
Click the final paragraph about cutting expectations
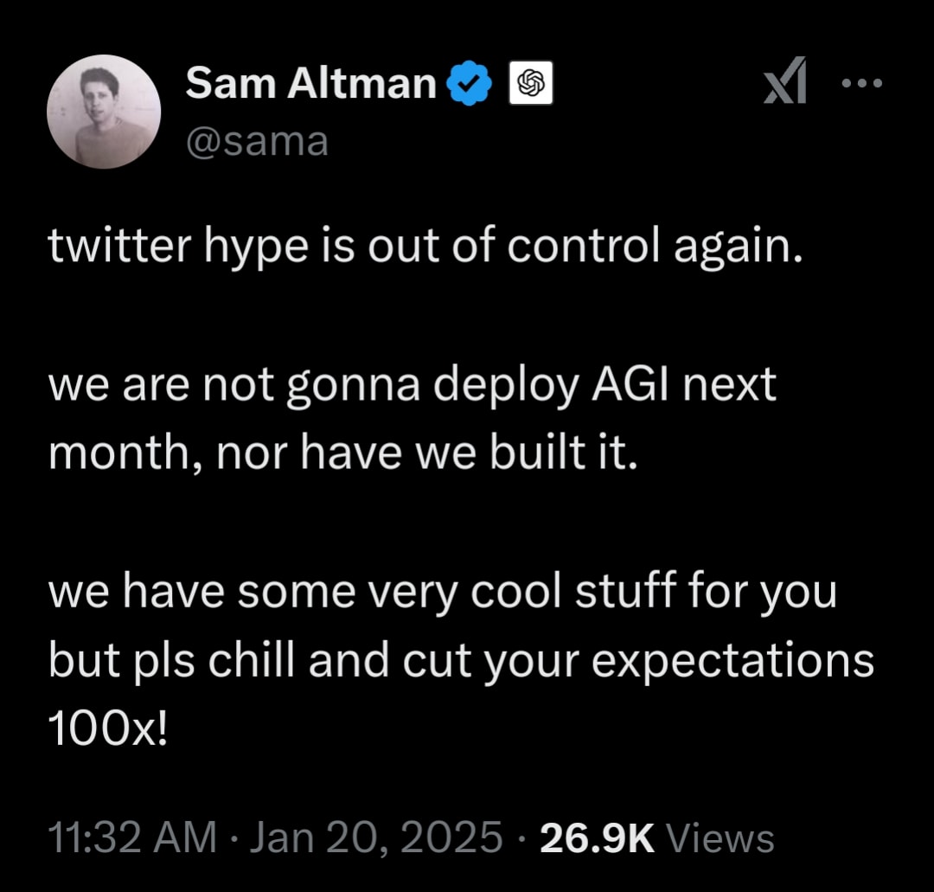tap(461, 659)
